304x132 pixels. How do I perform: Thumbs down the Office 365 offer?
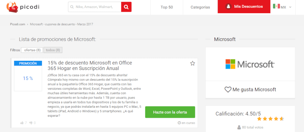[31, 123]
